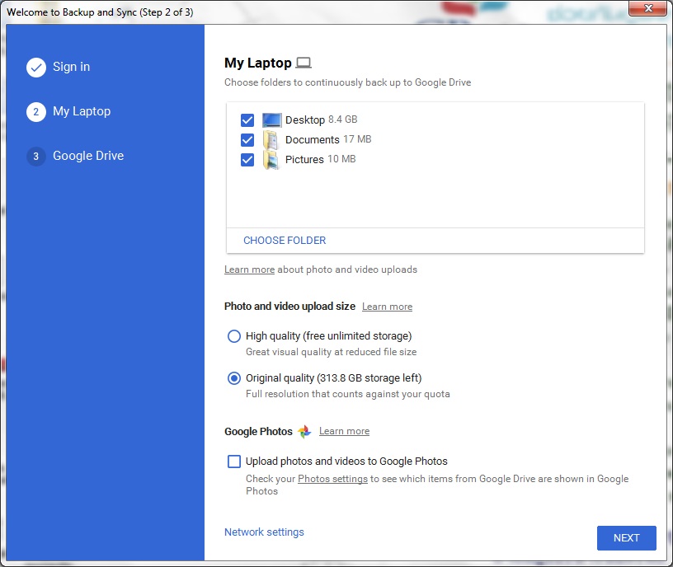Select the My Laptop step in sidebar
The image size is (673, 567).
[x=80, y=111]
